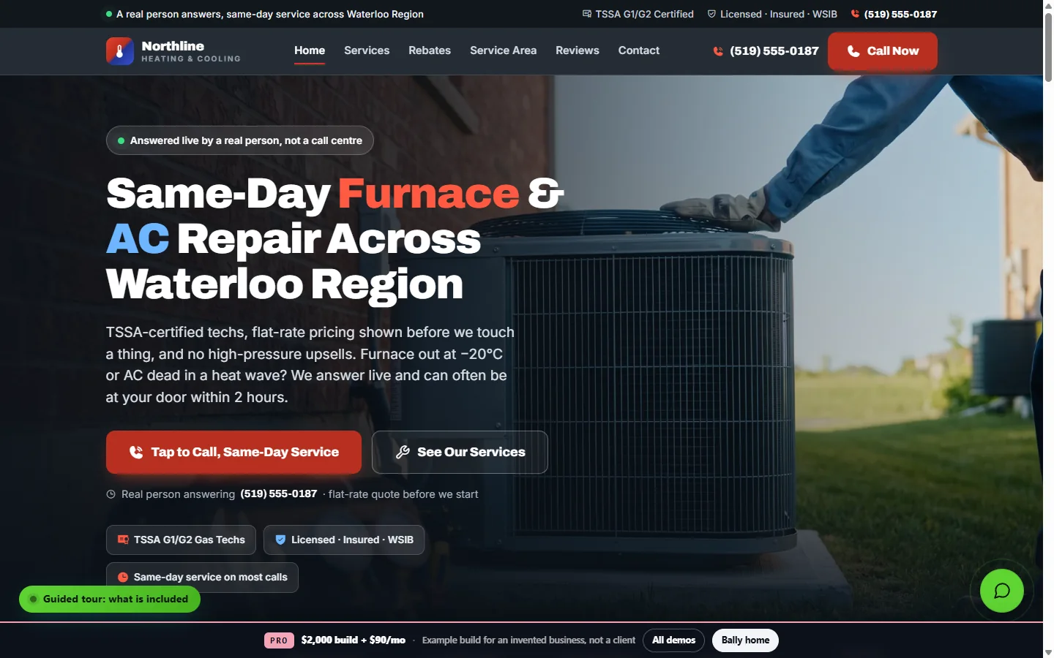Click the Northline Heating & Cooling name
Image resolution: width=1054 pixels, height=658 pixels.
[191, 51]
